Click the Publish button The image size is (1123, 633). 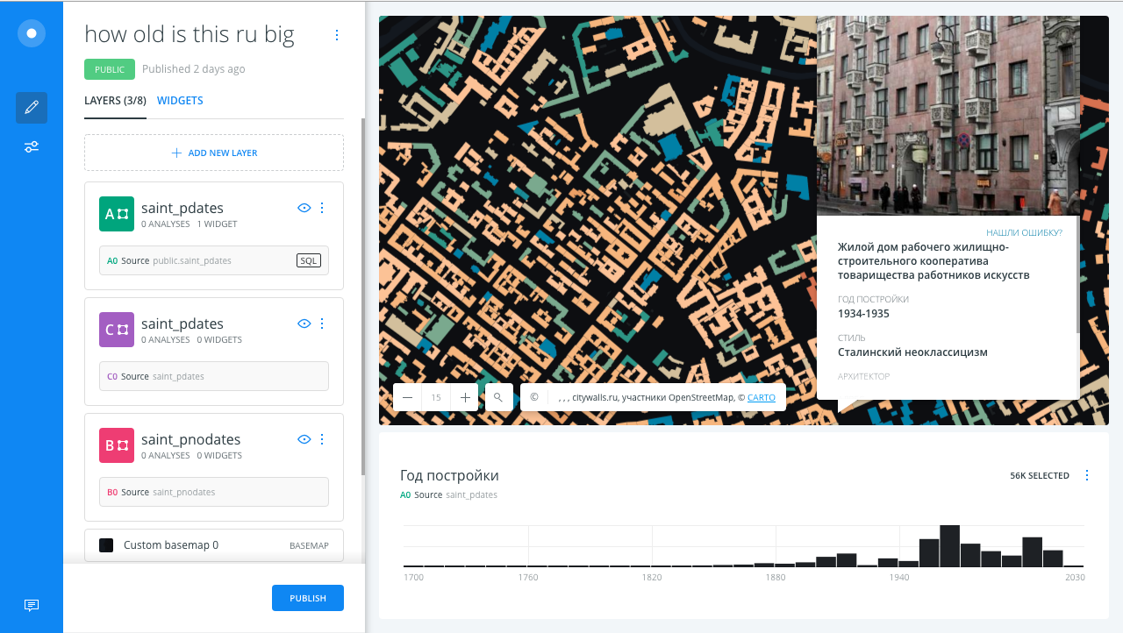[308, 598]
